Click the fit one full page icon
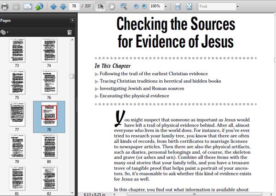276x196 pixels. pos(189,6)
